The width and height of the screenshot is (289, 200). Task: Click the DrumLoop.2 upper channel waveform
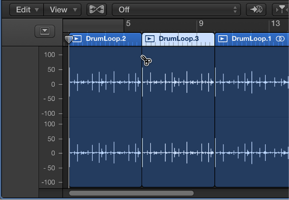pyautogui.click(x=105, y=82)
